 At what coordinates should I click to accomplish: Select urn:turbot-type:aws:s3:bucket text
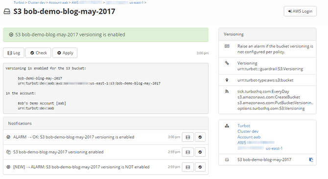point(265,80)
